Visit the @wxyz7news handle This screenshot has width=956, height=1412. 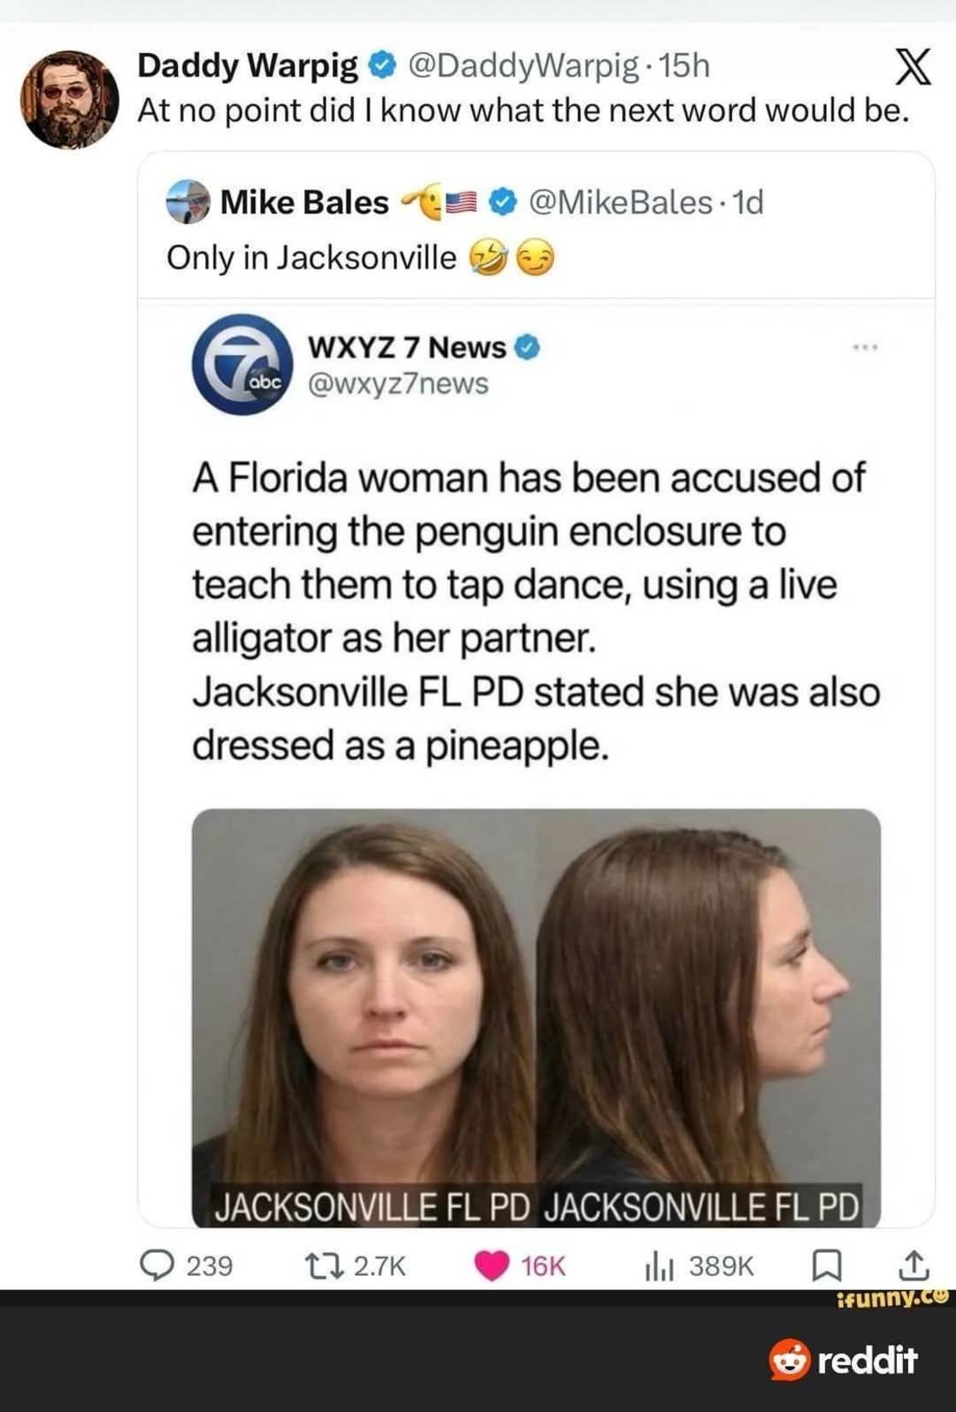point(398,383)
